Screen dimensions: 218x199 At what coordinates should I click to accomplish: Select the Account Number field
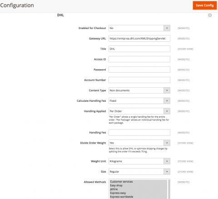coord(139,80)
